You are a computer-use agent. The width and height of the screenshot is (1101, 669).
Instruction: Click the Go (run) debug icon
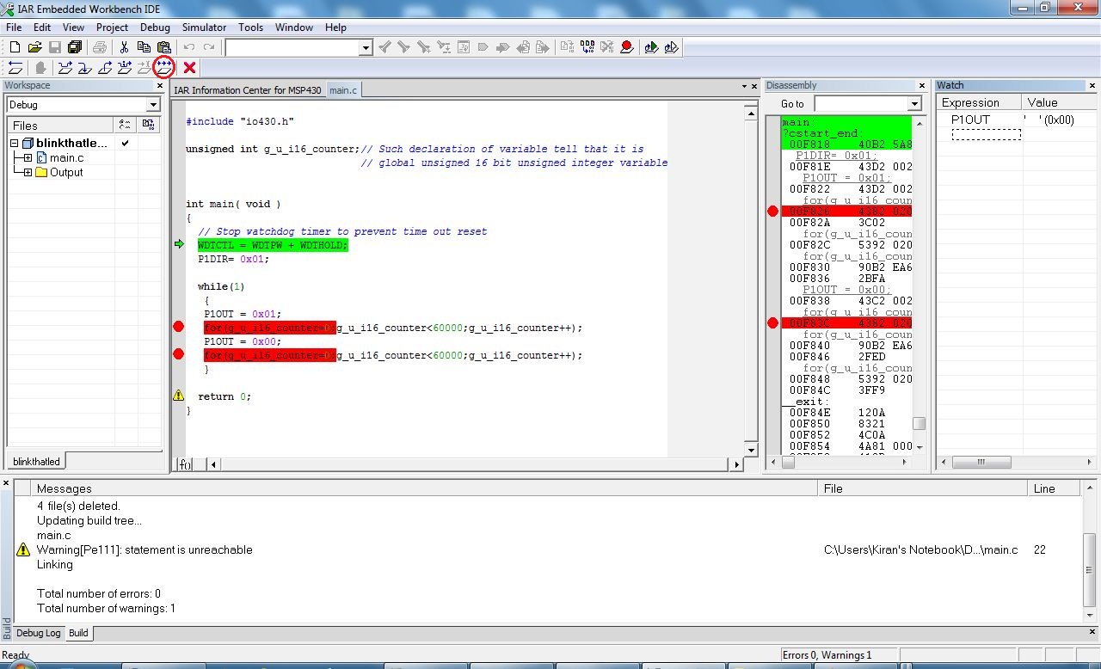pos(164,67)
